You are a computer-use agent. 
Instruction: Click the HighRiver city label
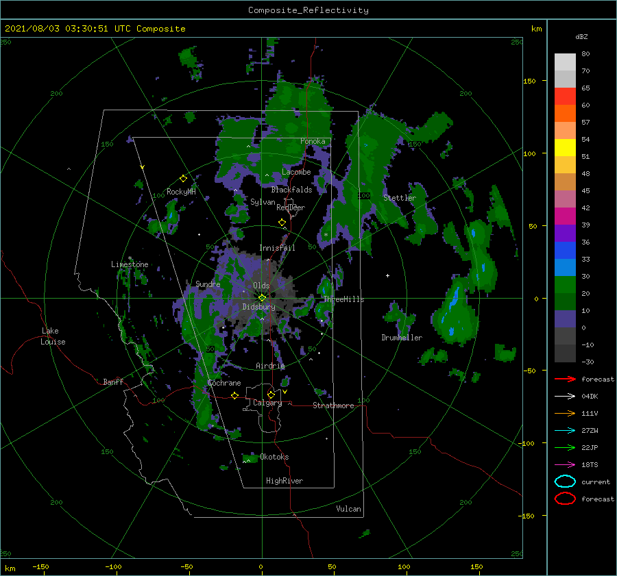pos(285,481)
